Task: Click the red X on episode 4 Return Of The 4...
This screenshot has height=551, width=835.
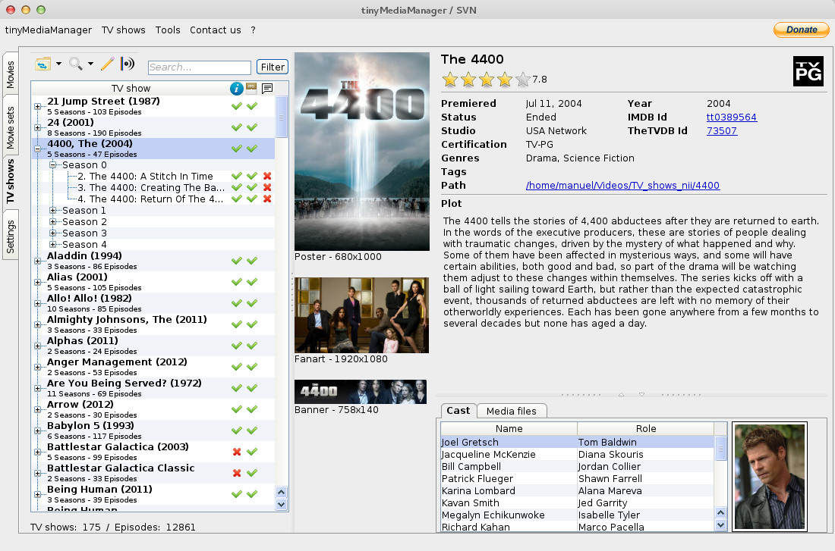Action: point(267,199)
